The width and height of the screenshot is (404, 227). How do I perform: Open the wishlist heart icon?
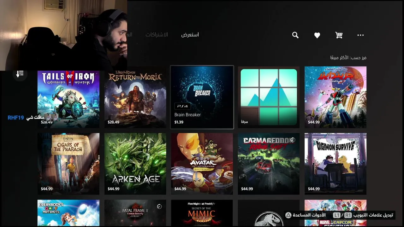(x=317, y=35)
